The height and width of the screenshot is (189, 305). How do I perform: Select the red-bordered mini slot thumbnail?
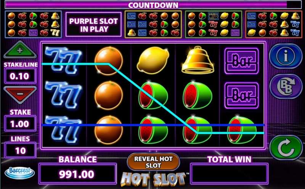(274, 24)
